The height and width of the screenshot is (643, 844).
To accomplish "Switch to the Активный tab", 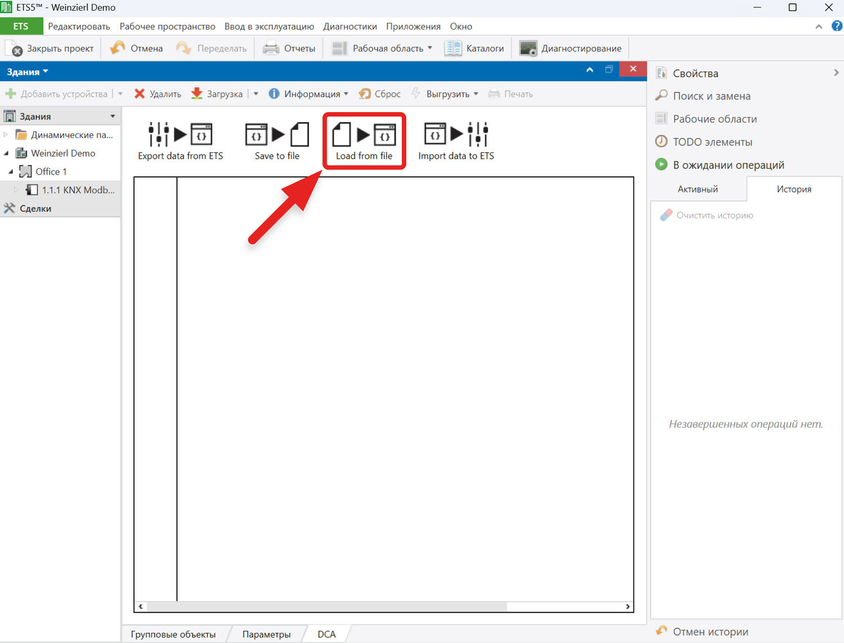I will pyautogui.click(x=698, y=189).
